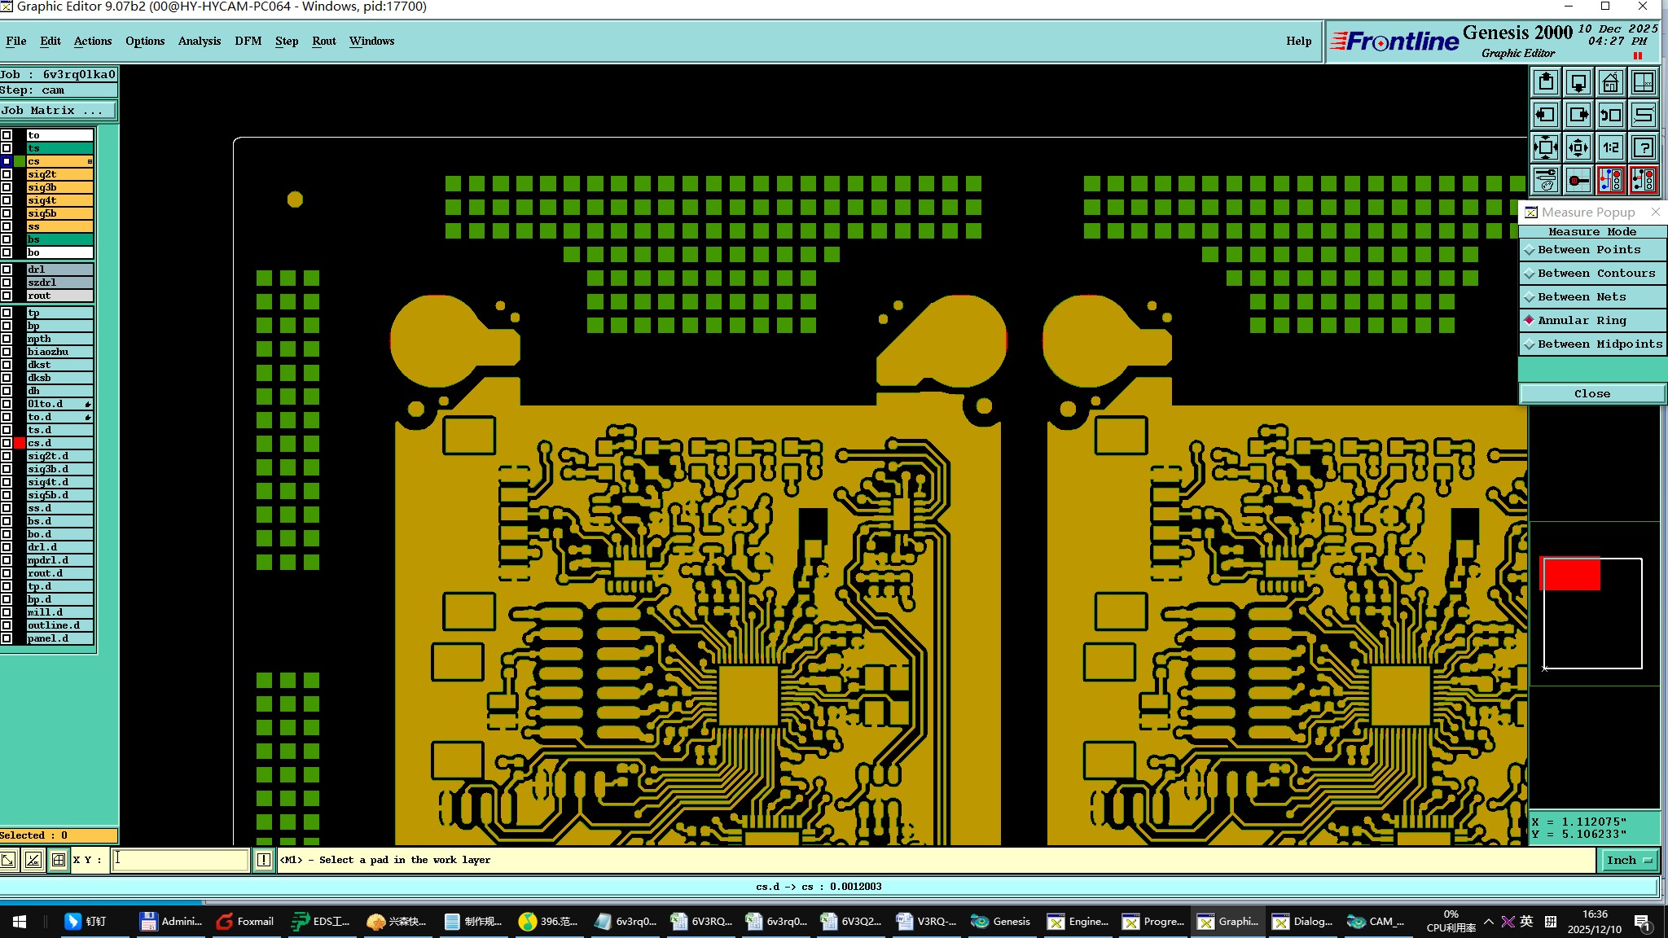
Task: Click the pan left arrow icon
Action: 1545,116
